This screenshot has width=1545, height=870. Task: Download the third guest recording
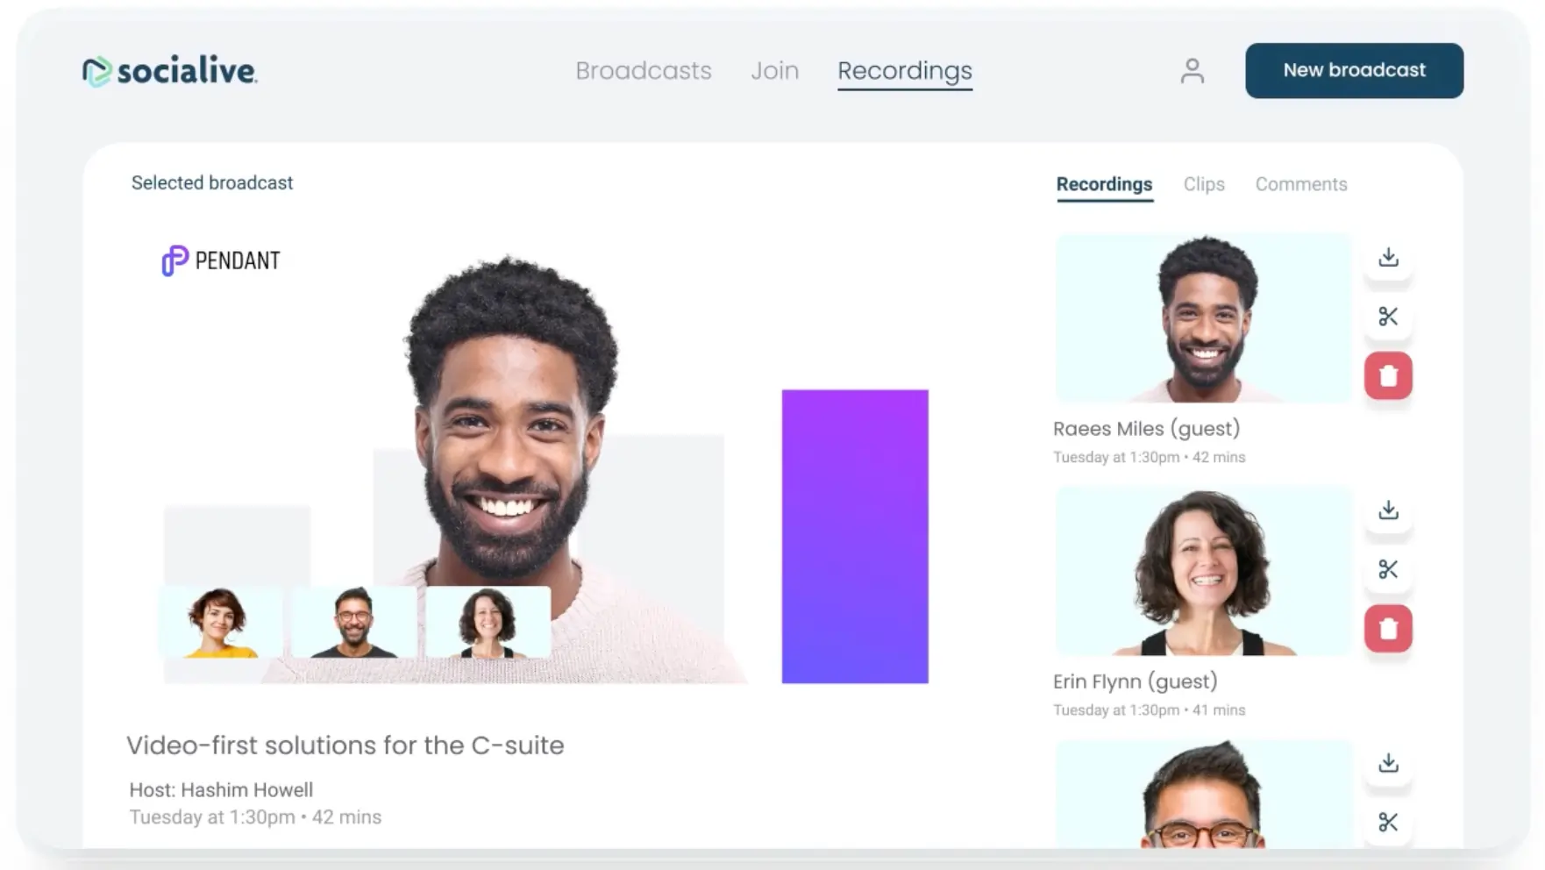coord(1388,763)
